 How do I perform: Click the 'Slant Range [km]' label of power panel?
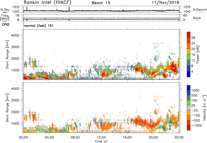coord(7,54)
